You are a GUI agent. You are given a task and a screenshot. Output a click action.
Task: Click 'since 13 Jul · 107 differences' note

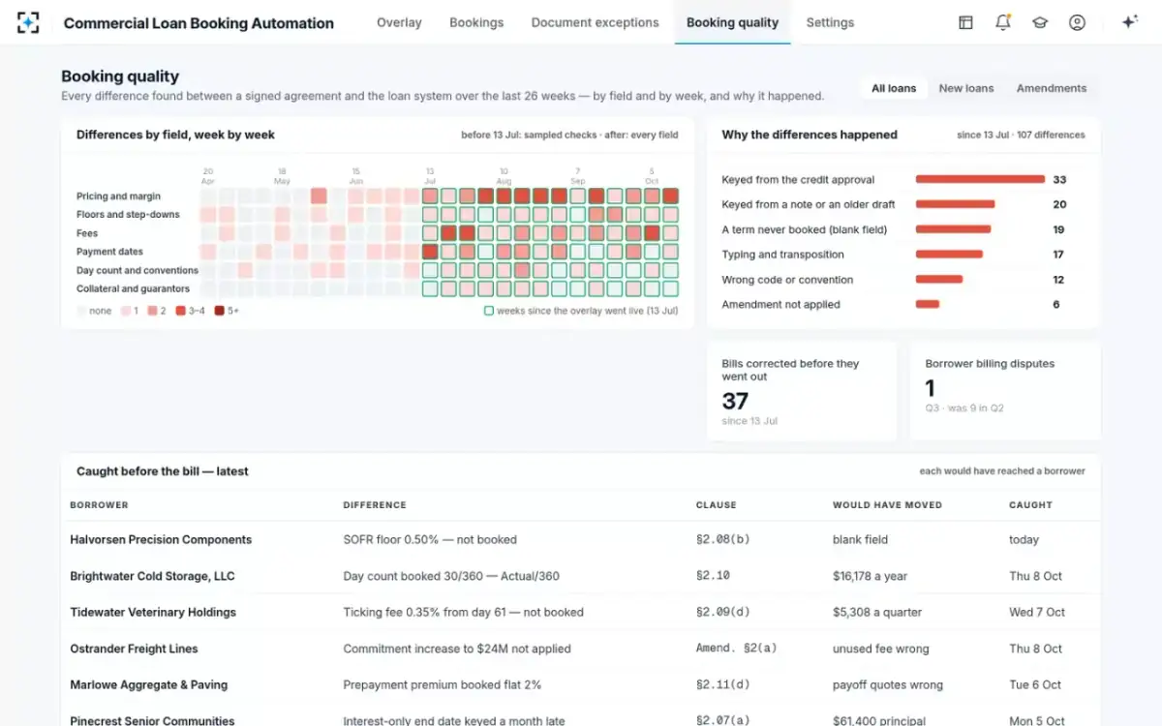coord(1021,135)
